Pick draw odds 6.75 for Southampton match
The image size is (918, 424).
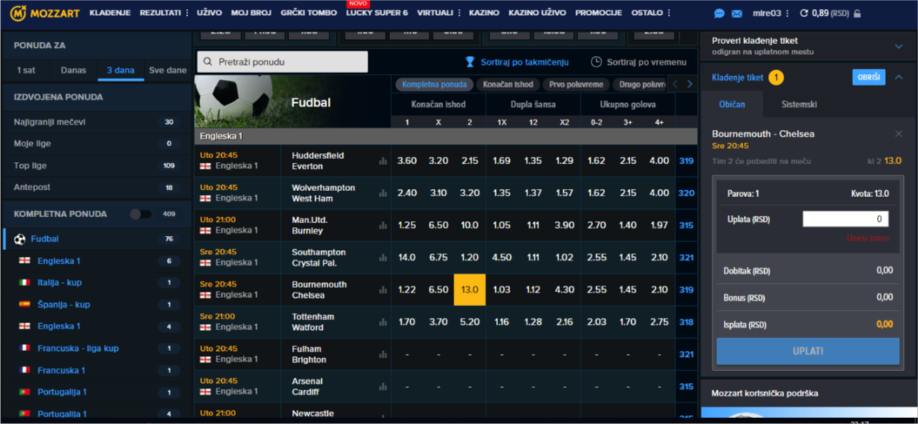[x=438, y=258]
